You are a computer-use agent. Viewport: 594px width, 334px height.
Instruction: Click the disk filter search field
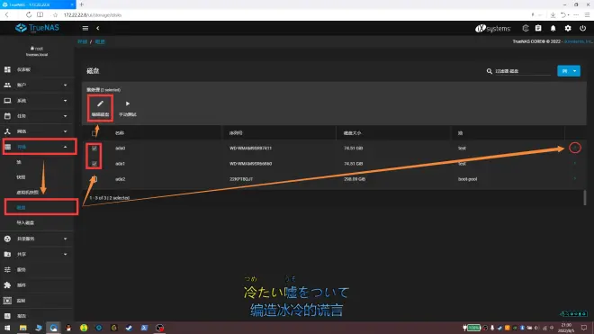click(522, 71)
